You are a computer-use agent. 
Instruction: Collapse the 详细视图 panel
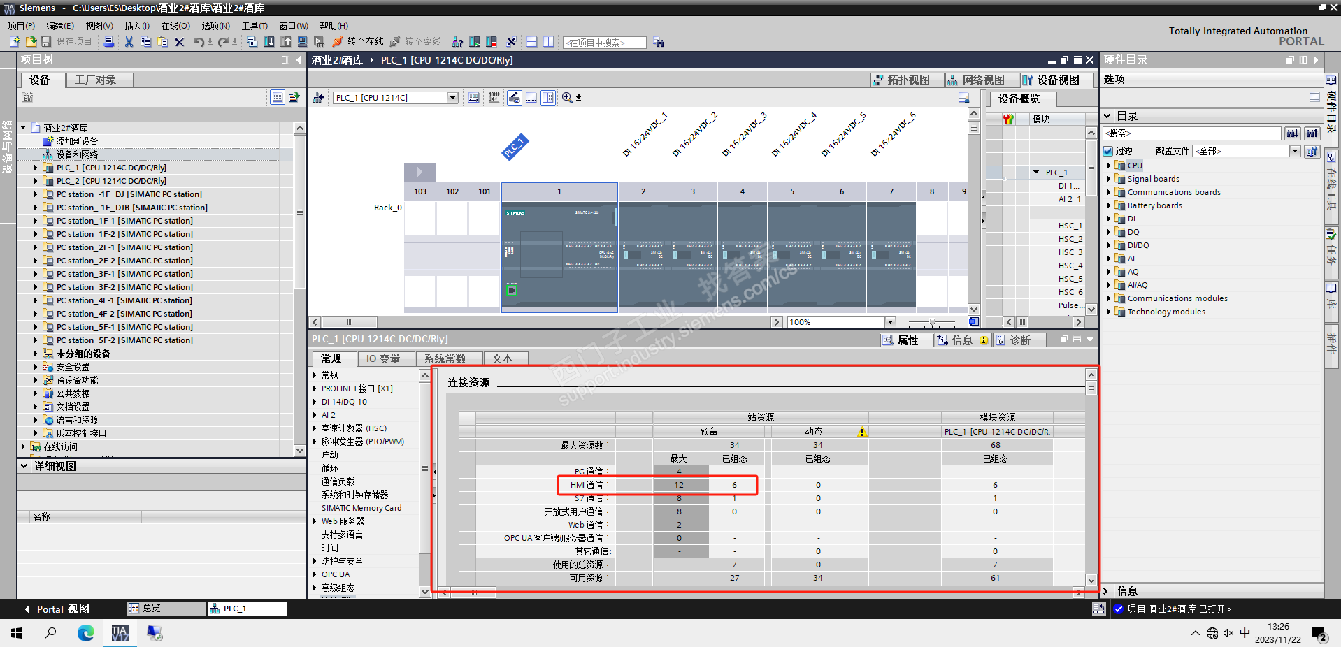pos(24,466)
